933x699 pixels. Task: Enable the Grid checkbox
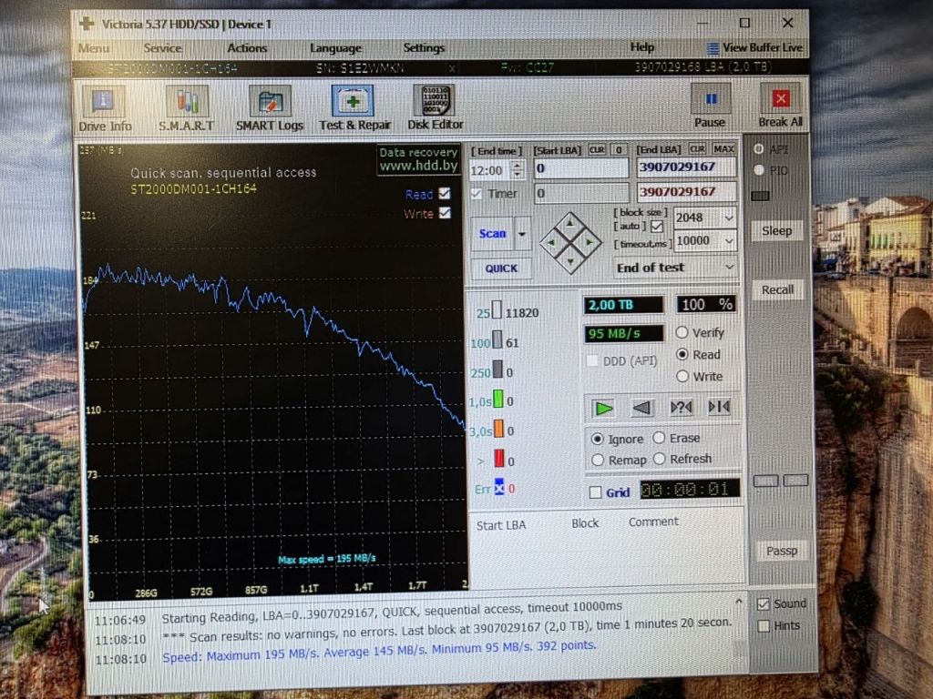pos(595,492)
